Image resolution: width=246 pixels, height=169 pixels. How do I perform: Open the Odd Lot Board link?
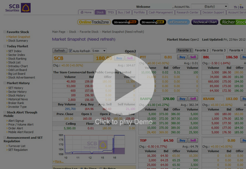[x=18, y=70]
